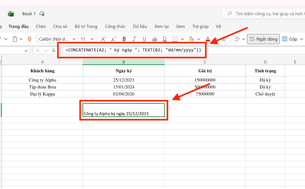
Task: Select column D header
Action: point(265,62)
